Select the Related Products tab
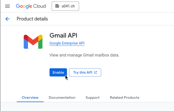174x111 pixels. pyautogui.click(x=124, y=97)
